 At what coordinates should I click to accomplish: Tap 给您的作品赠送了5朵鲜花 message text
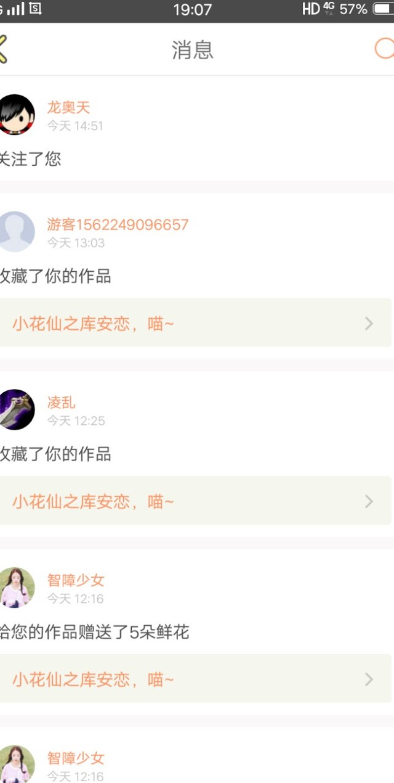click(x=94, y=632)
